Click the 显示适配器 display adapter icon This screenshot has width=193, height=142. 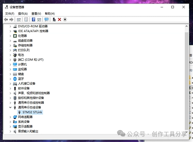pos(15,126)
